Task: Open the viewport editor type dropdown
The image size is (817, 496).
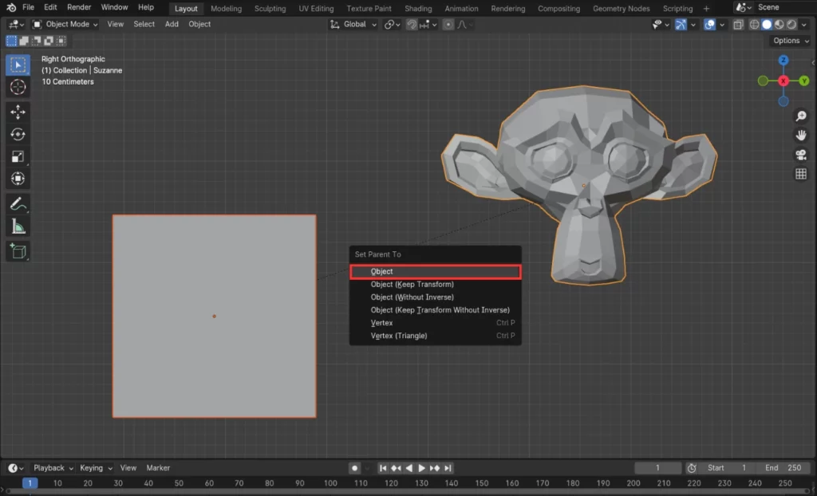Action: pyautogui.click(x=16, y=25)
